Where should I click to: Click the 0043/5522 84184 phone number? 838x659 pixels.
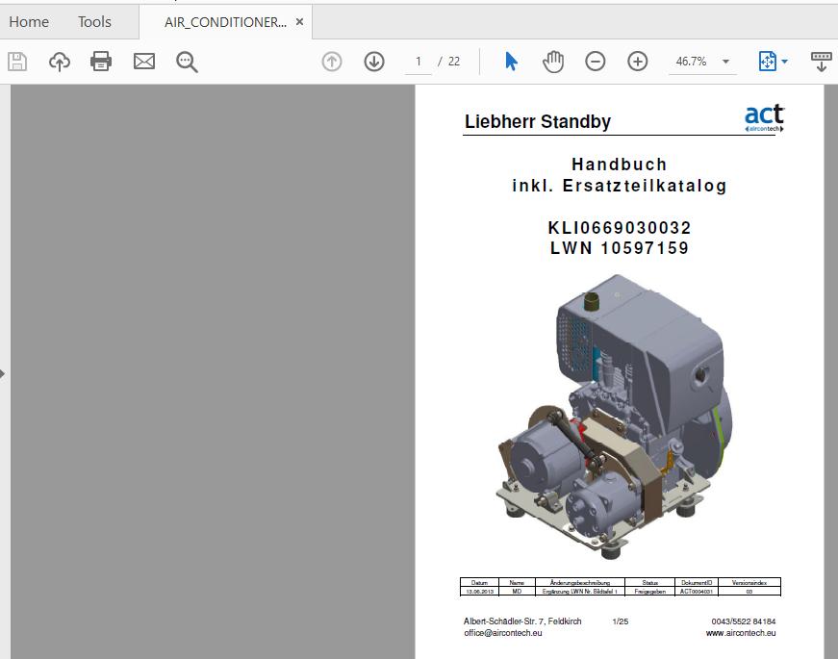coord(744,621)
